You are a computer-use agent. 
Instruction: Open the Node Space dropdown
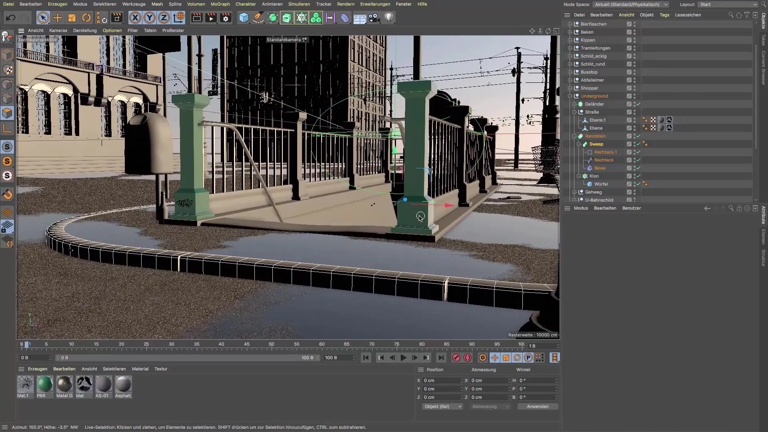point(631,4)
